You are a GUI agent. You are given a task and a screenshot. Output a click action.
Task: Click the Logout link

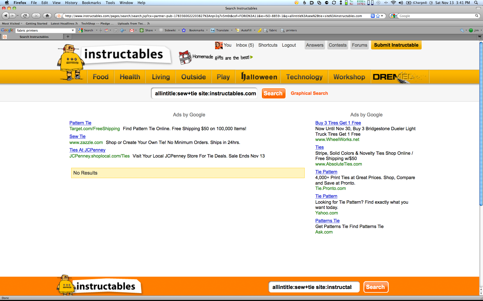tap(289, 45)
